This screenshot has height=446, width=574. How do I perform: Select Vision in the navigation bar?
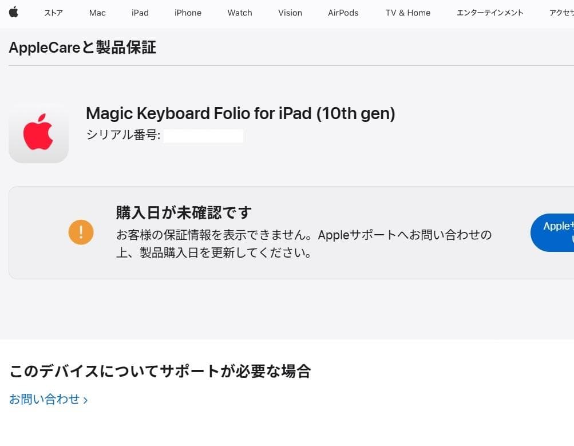pyautogui.click(x=290, y=13)
